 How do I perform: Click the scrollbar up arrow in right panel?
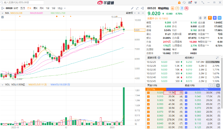click(222, 57)
